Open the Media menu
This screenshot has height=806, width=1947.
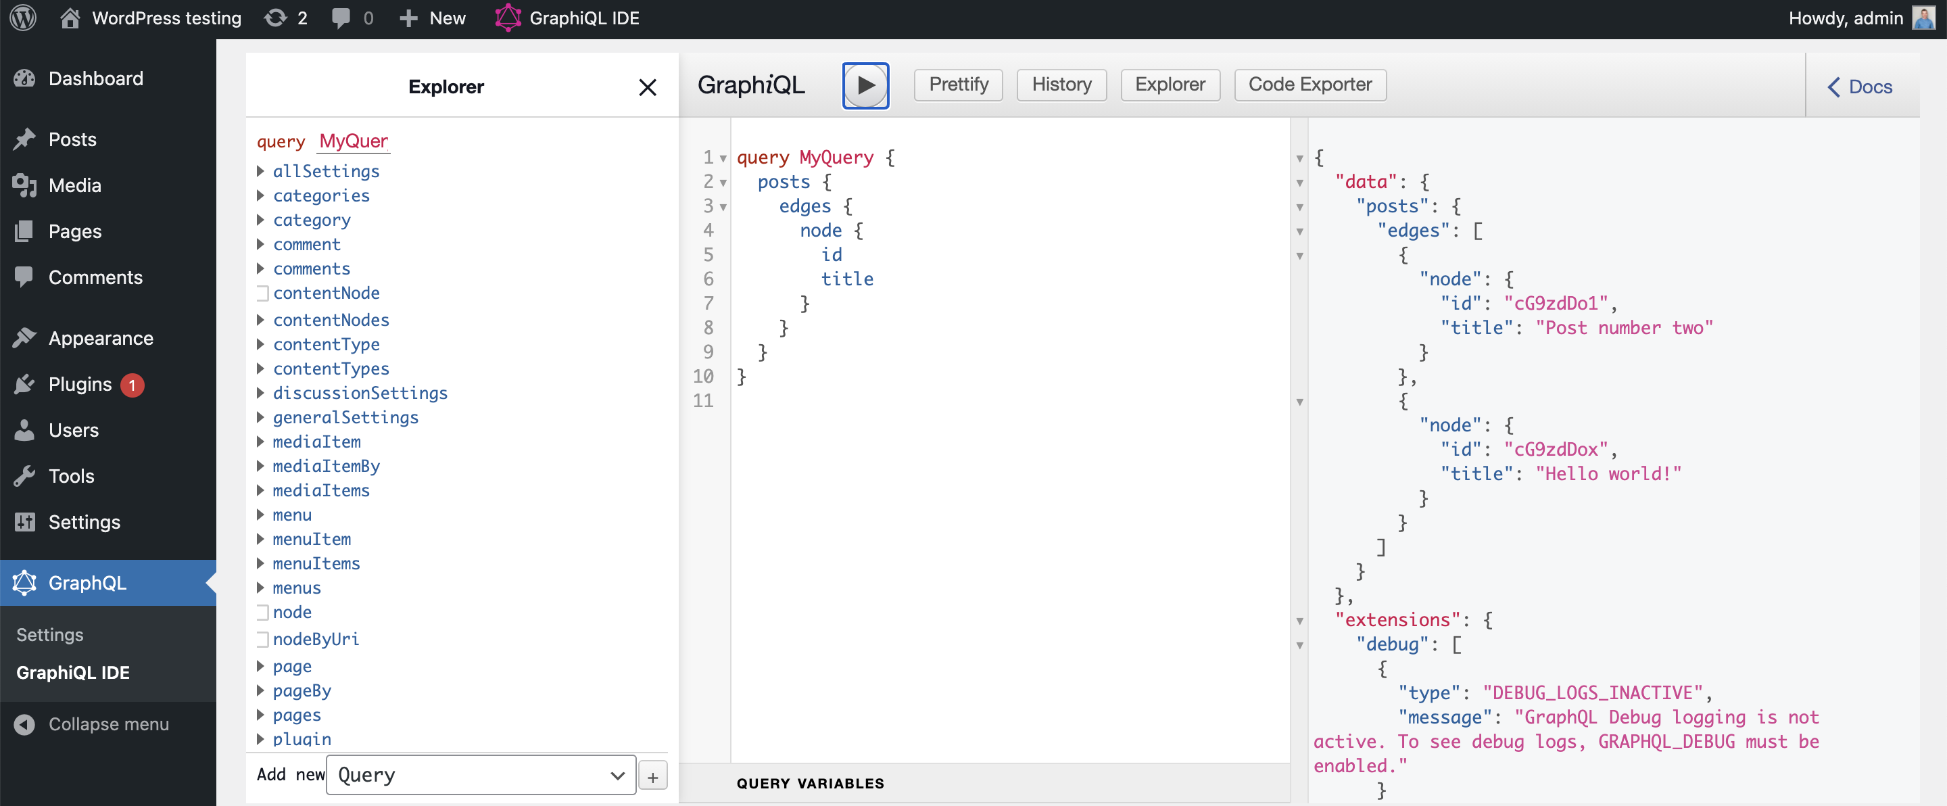[x=75, y=185]
